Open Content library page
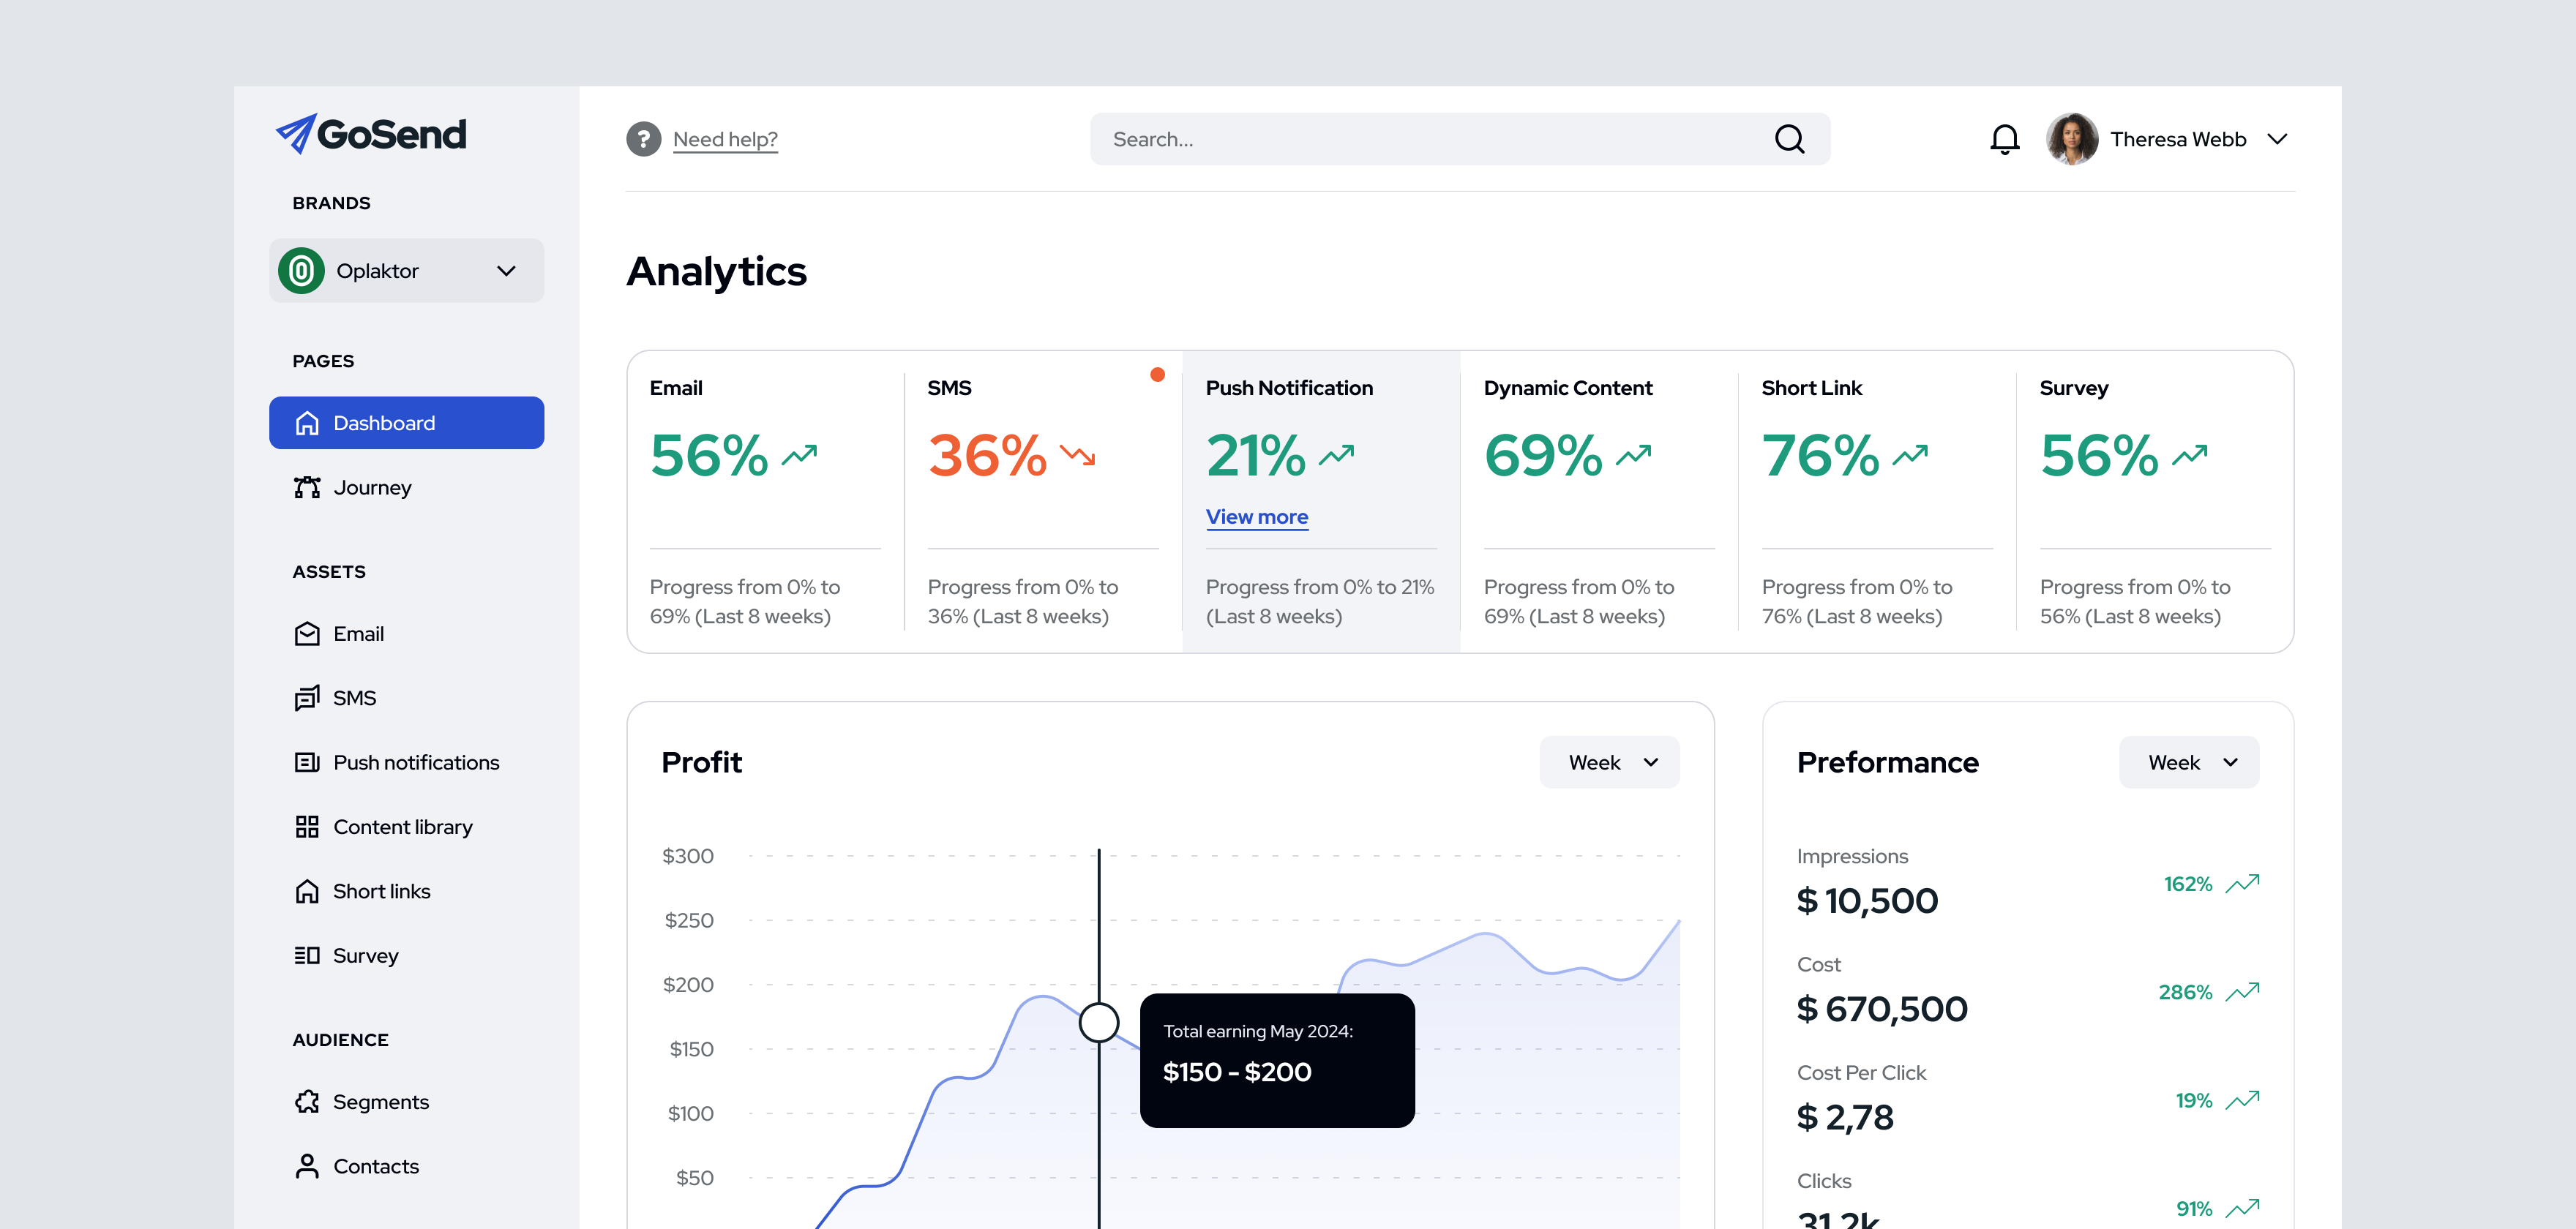The height and width of the screenshot is (1229, 2576). [402, 827]
